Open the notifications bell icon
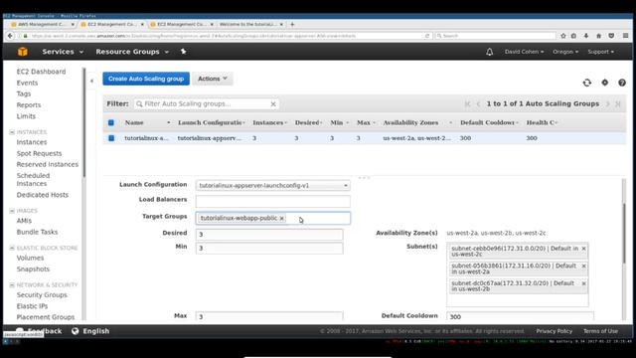This screenshot has height=358, width=636. (490, 52)
